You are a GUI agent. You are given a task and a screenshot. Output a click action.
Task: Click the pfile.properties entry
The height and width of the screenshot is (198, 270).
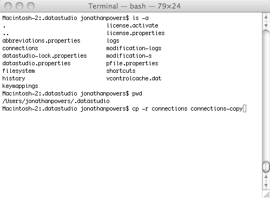point(132,64)
